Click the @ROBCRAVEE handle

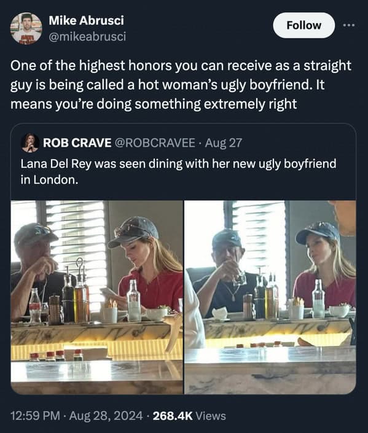155,142
